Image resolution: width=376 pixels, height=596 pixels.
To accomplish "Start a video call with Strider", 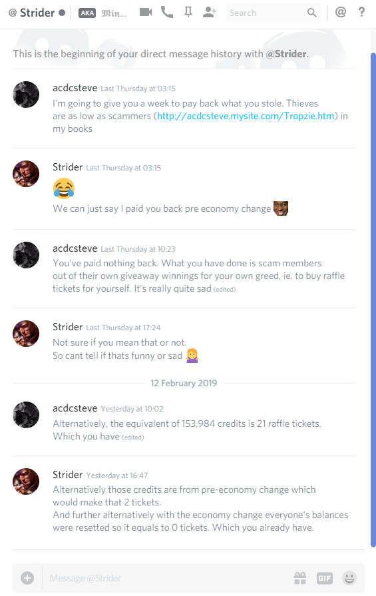I will [x=146, y=12].
